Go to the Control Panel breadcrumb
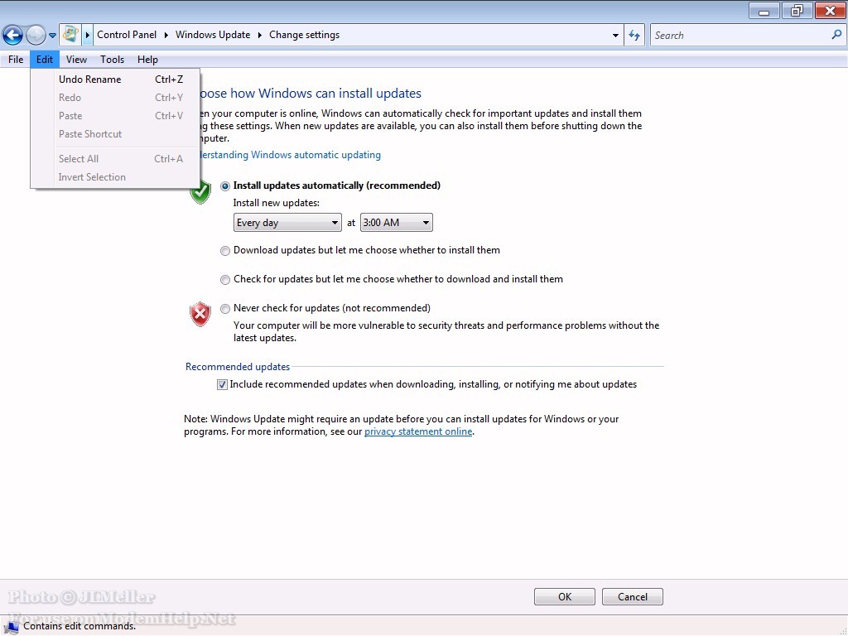The height and width of the screenshot is (636, 848). (127, 35)
